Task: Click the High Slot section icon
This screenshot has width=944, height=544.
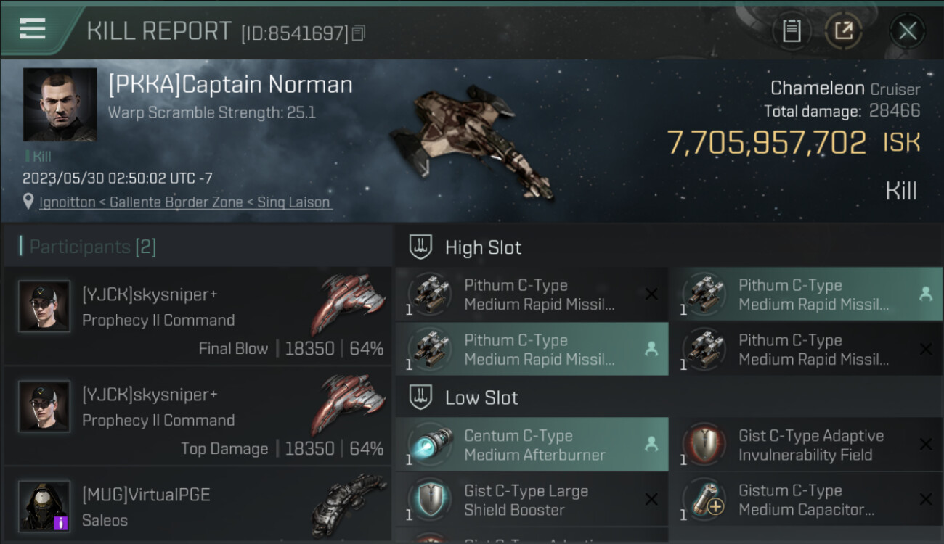Action: pos(421,247)
